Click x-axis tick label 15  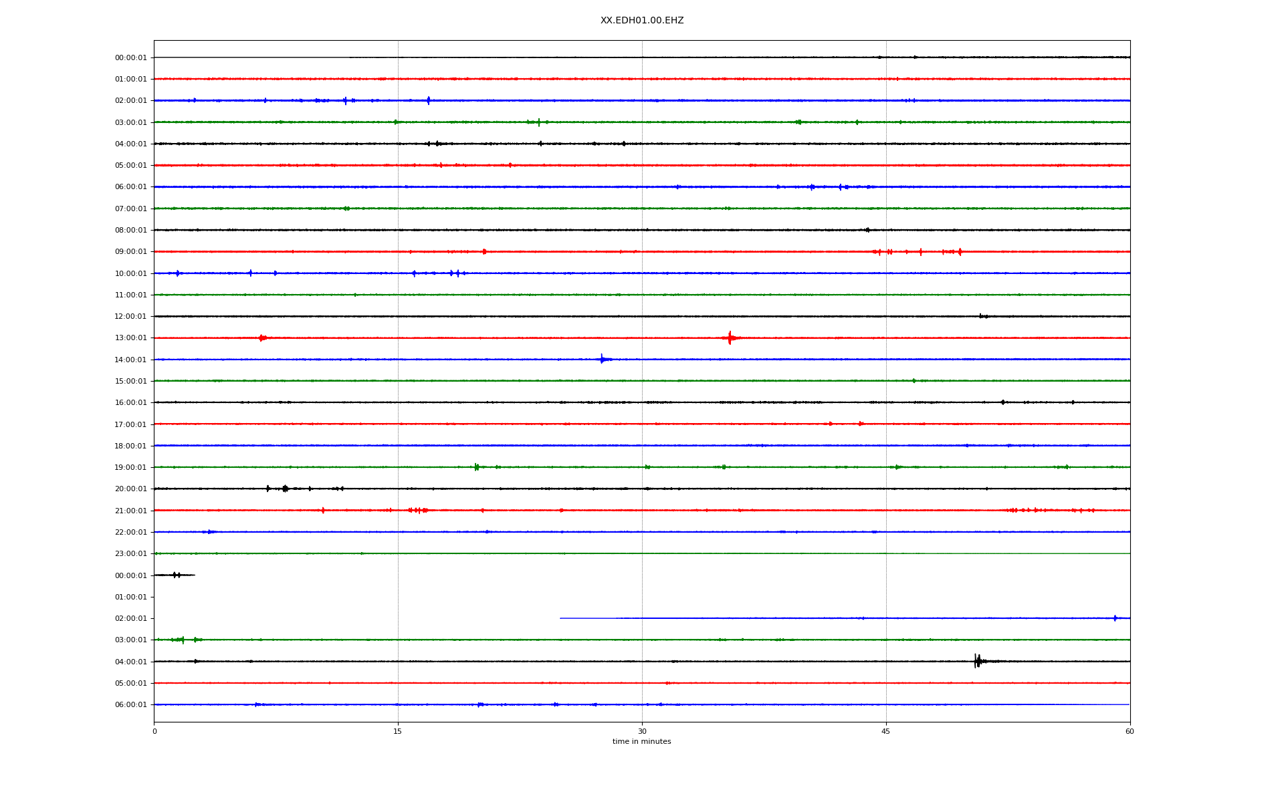coord(398,732)
